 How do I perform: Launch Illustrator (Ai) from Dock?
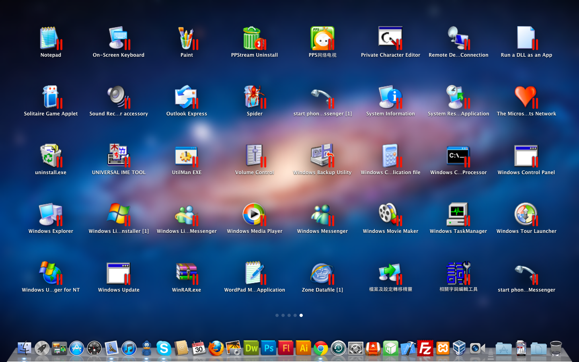(x=304, y=348)
